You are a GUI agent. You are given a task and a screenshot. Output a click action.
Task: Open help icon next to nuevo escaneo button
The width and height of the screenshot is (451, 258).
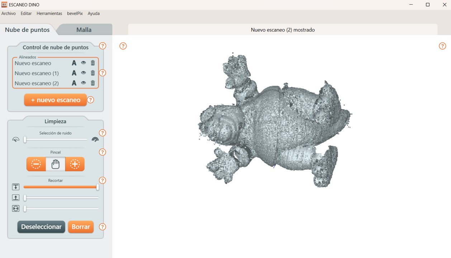pyautogui.click(x=91, y=100)
